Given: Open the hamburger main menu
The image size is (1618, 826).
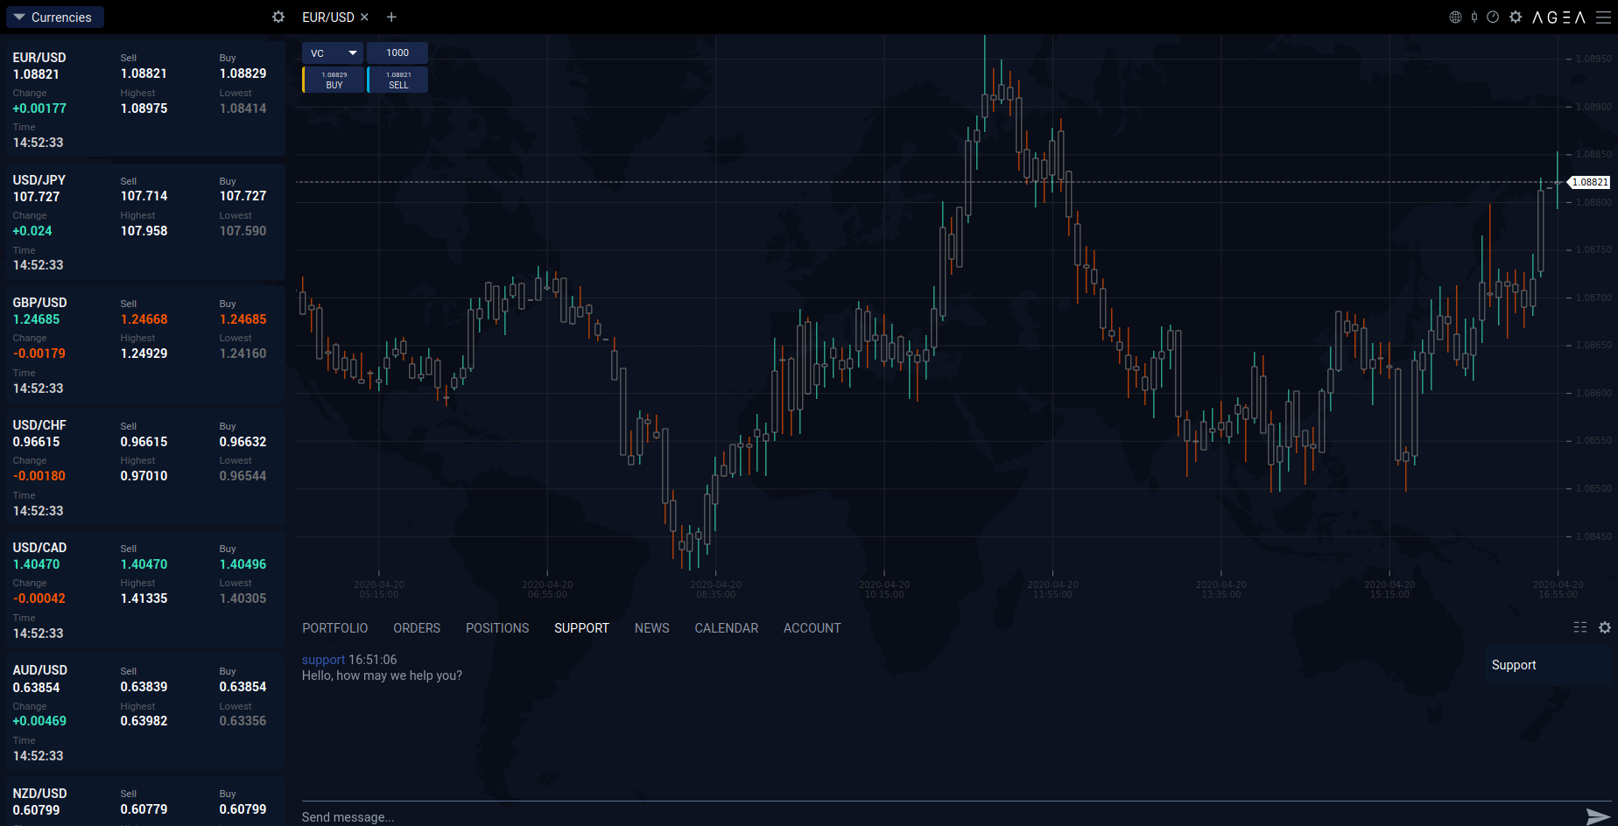Looking at the screenshot, I should click(1603, 17).
